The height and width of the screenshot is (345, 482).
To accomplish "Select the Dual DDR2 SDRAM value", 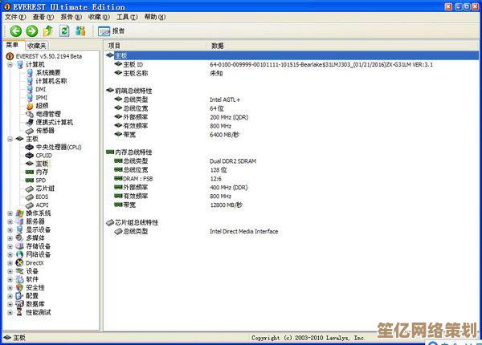I will [233, 161].
